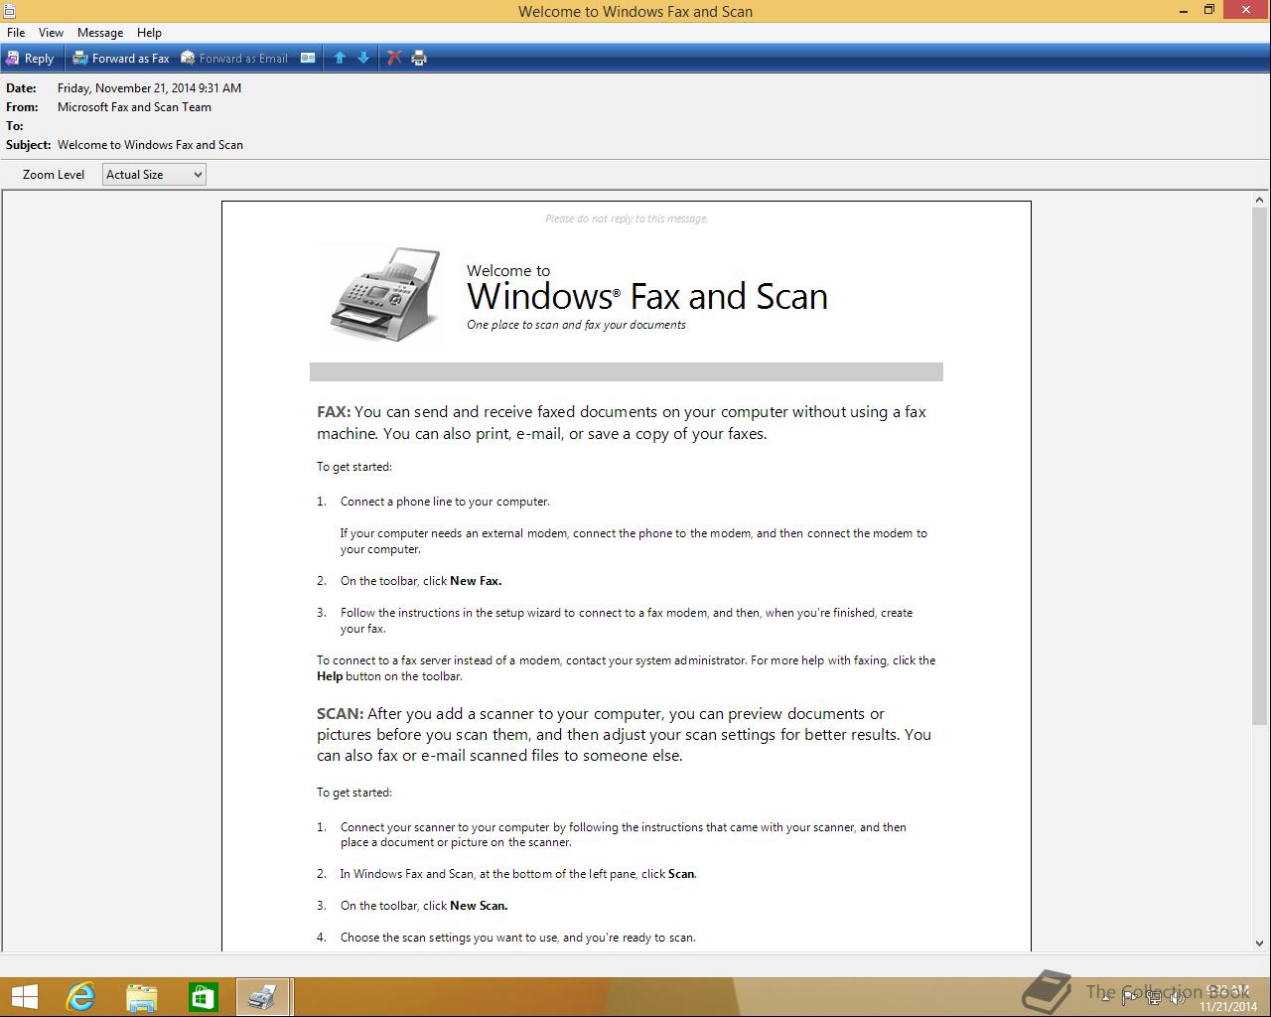Screen dimensions: 1271x1017
Task: Click the bold 'New Scan.' text
Action: [x=479, y=906]
